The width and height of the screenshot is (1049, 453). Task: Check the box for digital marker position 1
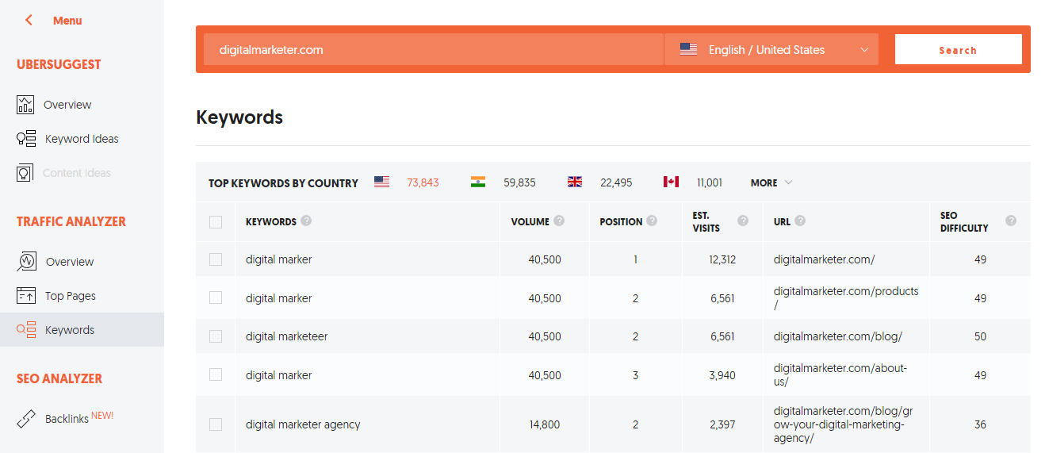pos(216,259)
